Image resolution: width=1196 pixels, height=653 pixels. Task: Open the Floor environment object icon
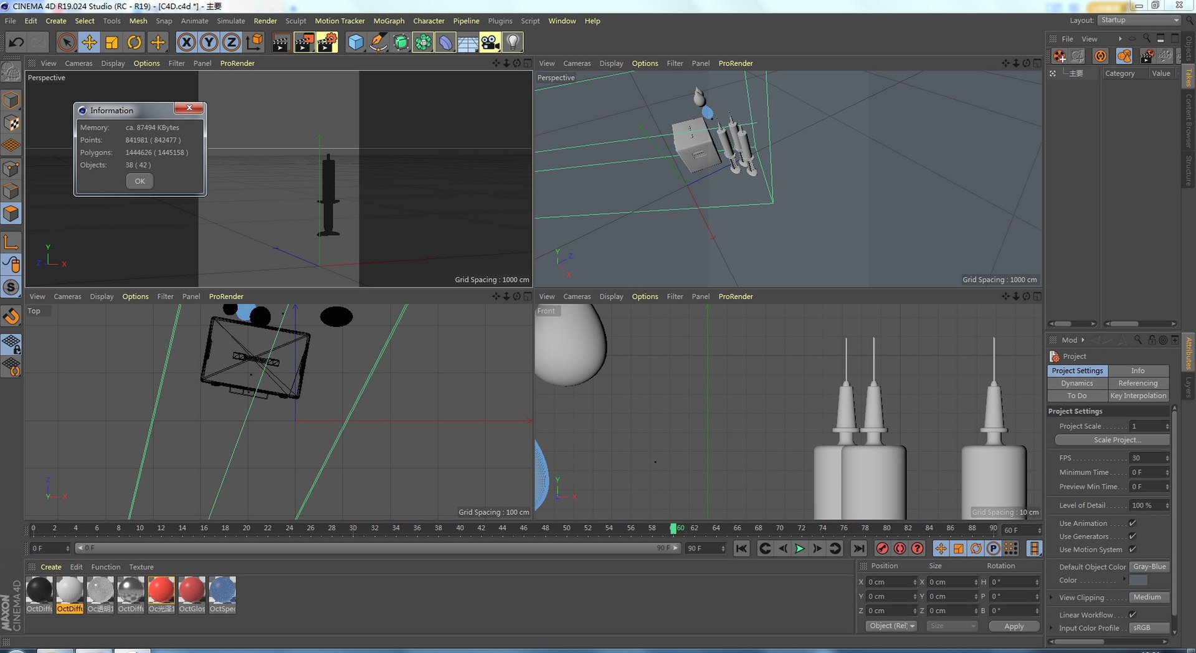(x=468, y=42)
